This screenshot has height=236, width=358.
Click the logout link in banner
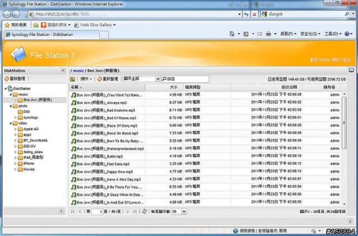click(x=346, y=60)
